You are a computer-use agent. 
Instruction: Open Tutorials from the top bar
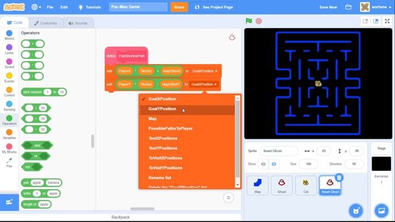point(89,7)
